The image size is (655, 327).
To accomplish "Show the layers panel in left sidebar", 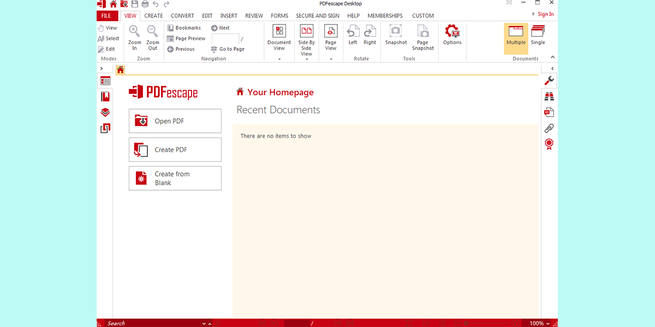I will (x=105, y=112).
